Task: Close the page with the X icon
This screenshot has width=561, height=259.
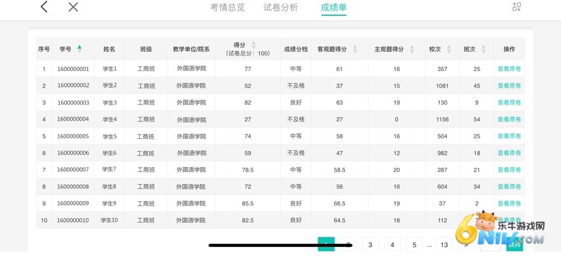Action: coord(73,7)
